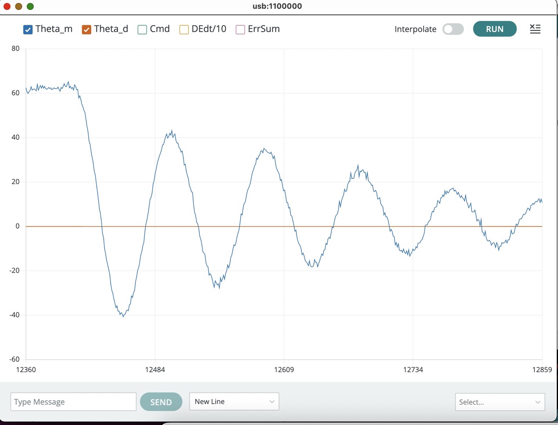Click the lowest trough of the Theta_m curve
This screenshot has width=558, height=425.
pyautogui.click(x=123, y=316)
